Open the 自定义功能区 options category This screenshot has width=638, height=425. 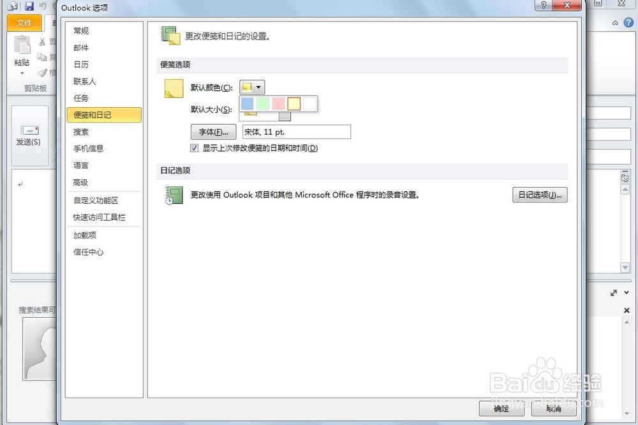coord(96,200)
